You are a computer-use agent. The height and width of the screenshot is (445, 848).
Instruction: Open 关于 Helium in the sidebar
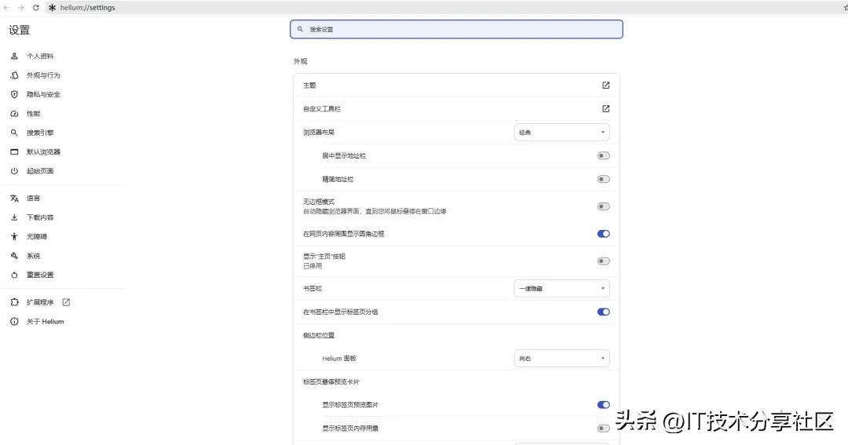(46, 321)
